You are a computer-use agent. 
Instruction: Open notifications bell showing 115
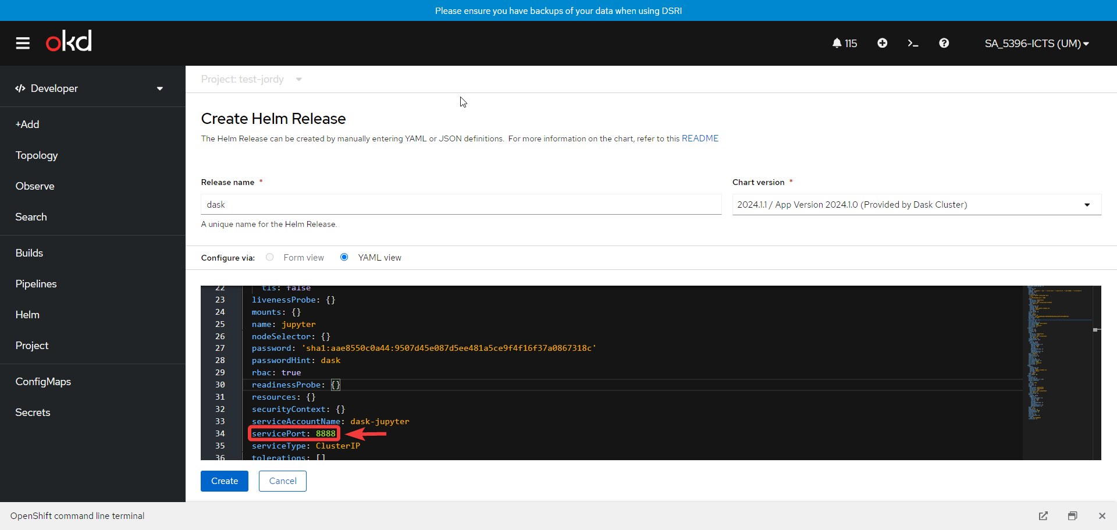844,44
